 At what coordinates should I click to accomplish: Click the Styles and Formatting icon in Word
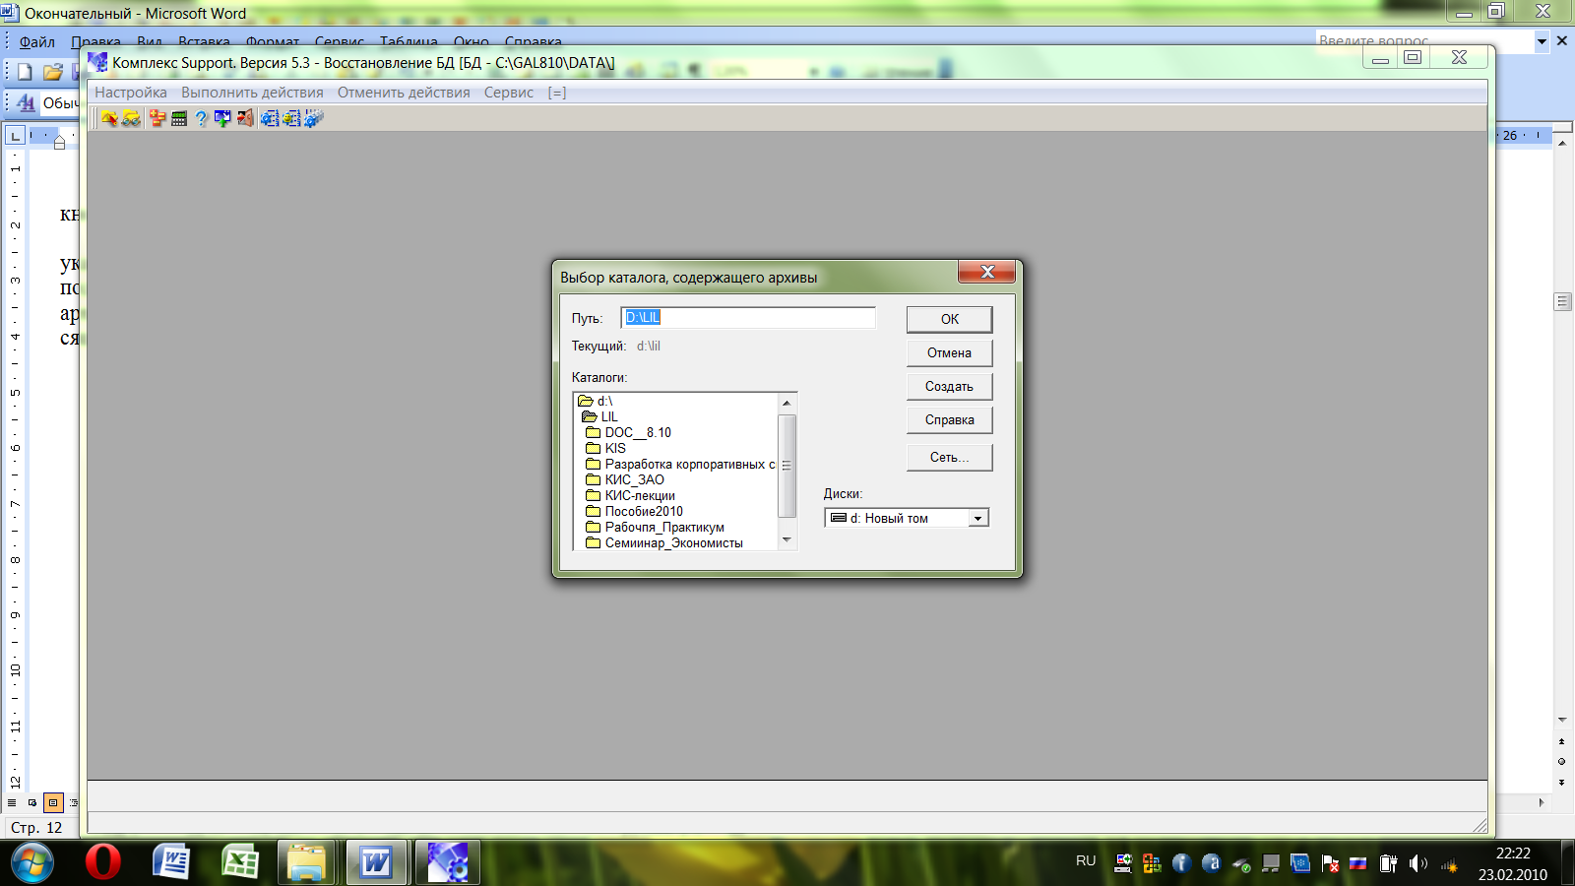(26, 102)
